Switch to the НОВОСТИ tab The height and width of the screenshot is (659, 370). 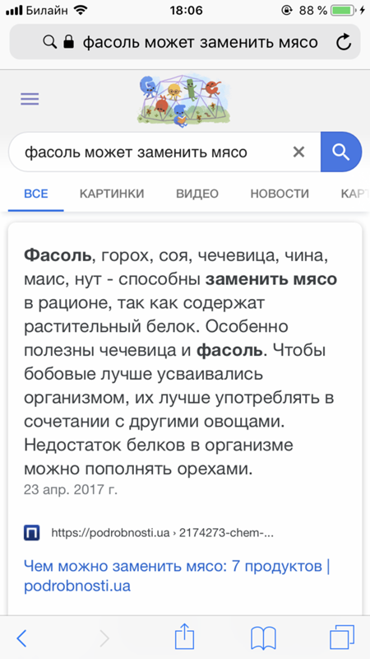280,194
